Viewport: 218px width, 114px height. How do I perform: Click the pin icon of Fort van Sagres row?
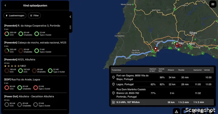coord(114,77)
